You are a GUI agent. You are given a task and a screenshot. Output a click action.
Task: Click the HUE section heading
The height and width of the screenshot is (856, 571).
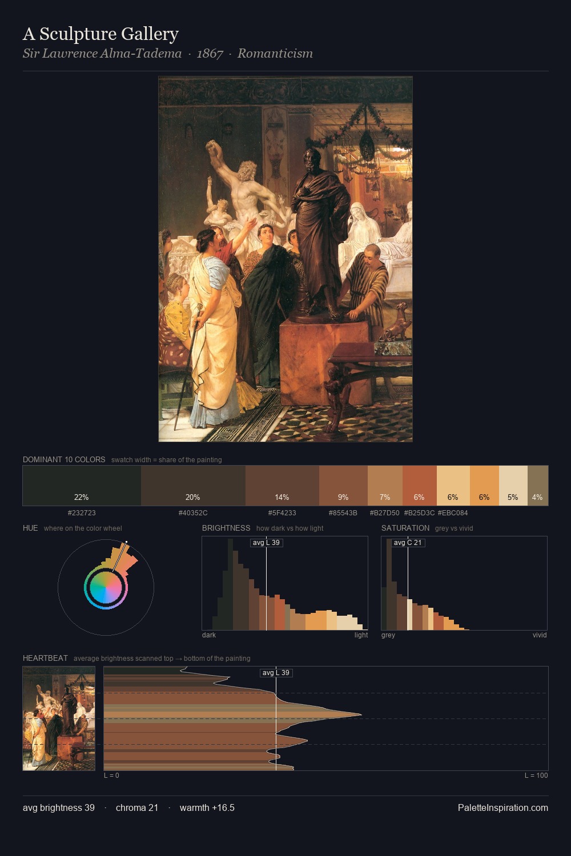(x=30, y=528)
